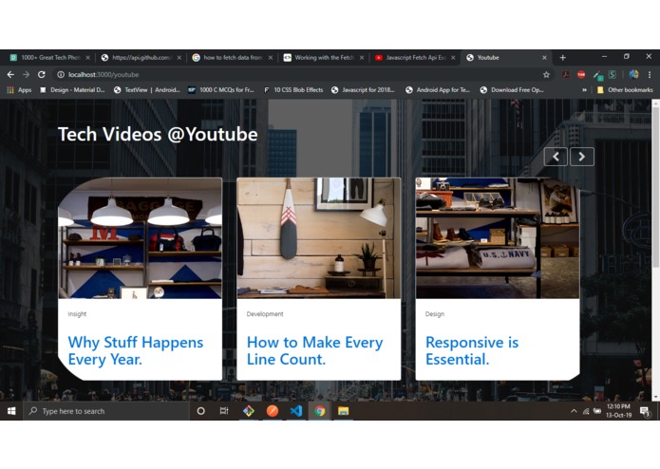The image size is (660, 469).
Task: Select the Youtube tab
Action: (x=506, y=58)
